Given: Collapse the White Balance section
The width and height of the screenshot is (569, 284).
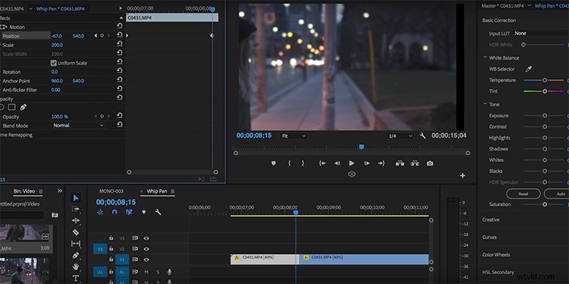Looking at the screenshot, I should click(485, 58).
